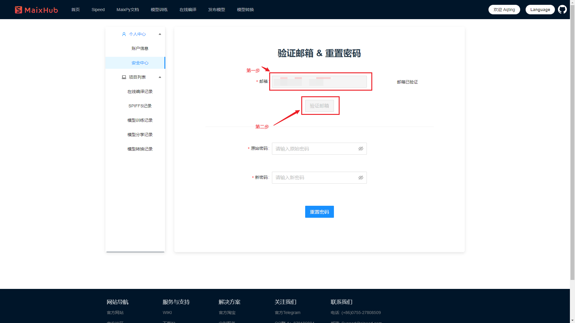Click footer heading 服务与支持

point(176,302)
